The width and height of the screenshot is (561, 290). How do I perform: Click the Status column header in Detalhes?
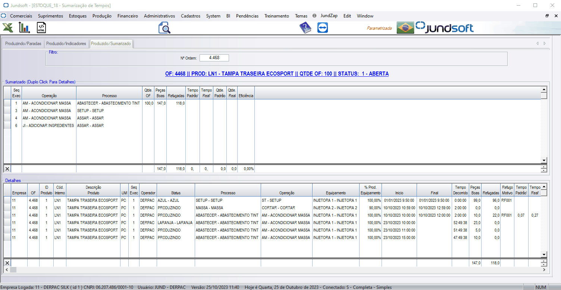(x=176, y=190)
